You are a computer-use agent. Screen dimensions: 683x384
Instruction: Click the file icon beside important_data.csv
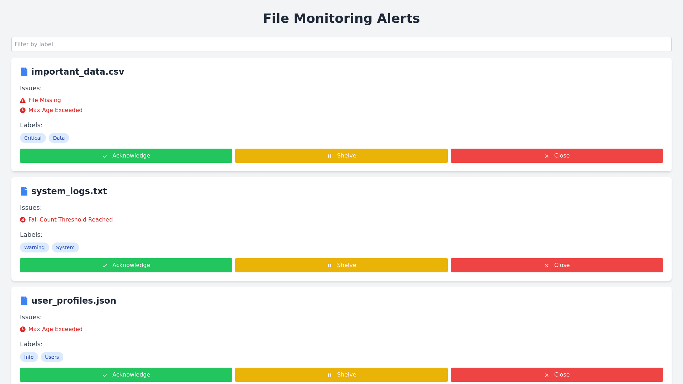pyautogui.click(x=24, y=72)
